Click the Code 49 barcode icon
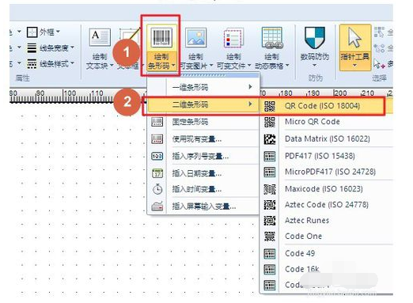 [270, 254]
